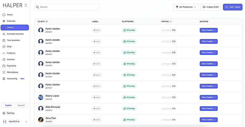The image size is (245, 127).
Task: Click the "New" badge next to Accounting
Action: [x=22, y=79]
